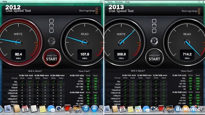This screenshot has height=115, width=205.
Task: Click the 107.6 MB/s read reading
Action: pyautogui.click(x=85, y=56)
